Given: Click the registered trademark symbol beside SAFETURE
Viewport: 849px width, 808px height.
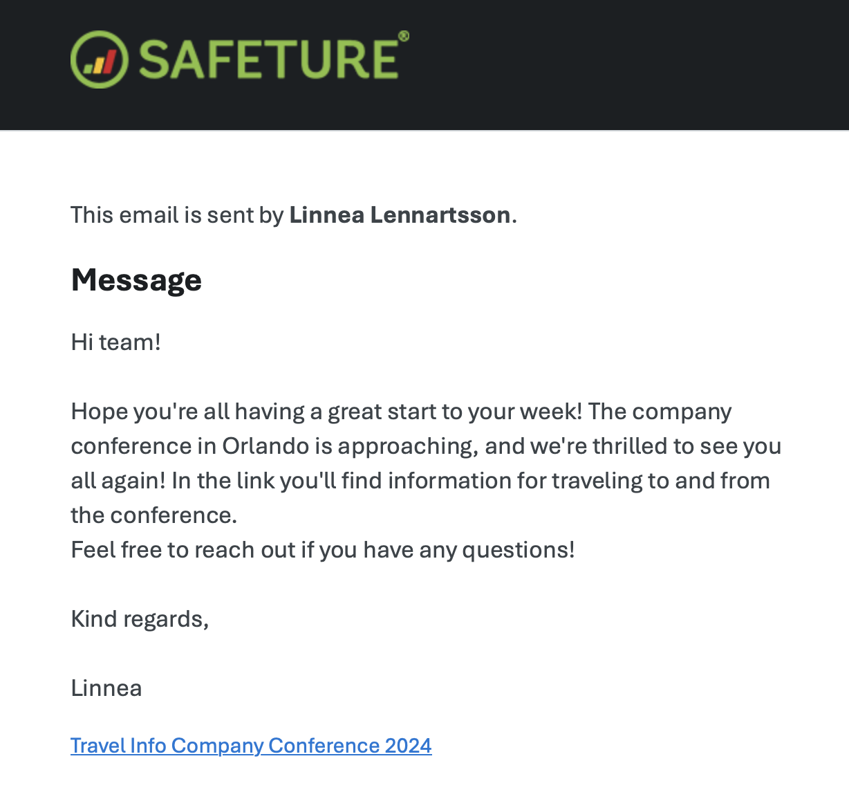Looking at the screenshot, I should (404, 36).
